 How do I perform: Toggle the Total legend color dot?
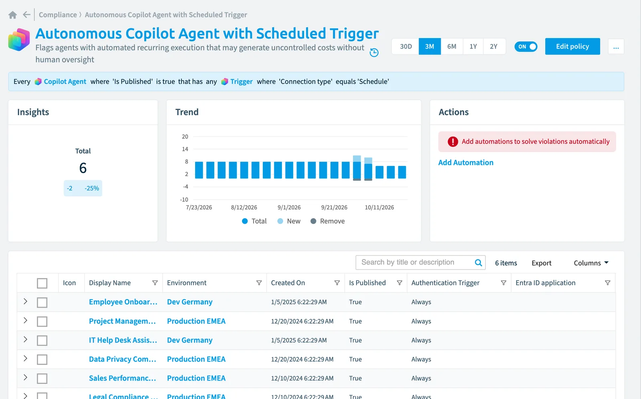(245, 221)
